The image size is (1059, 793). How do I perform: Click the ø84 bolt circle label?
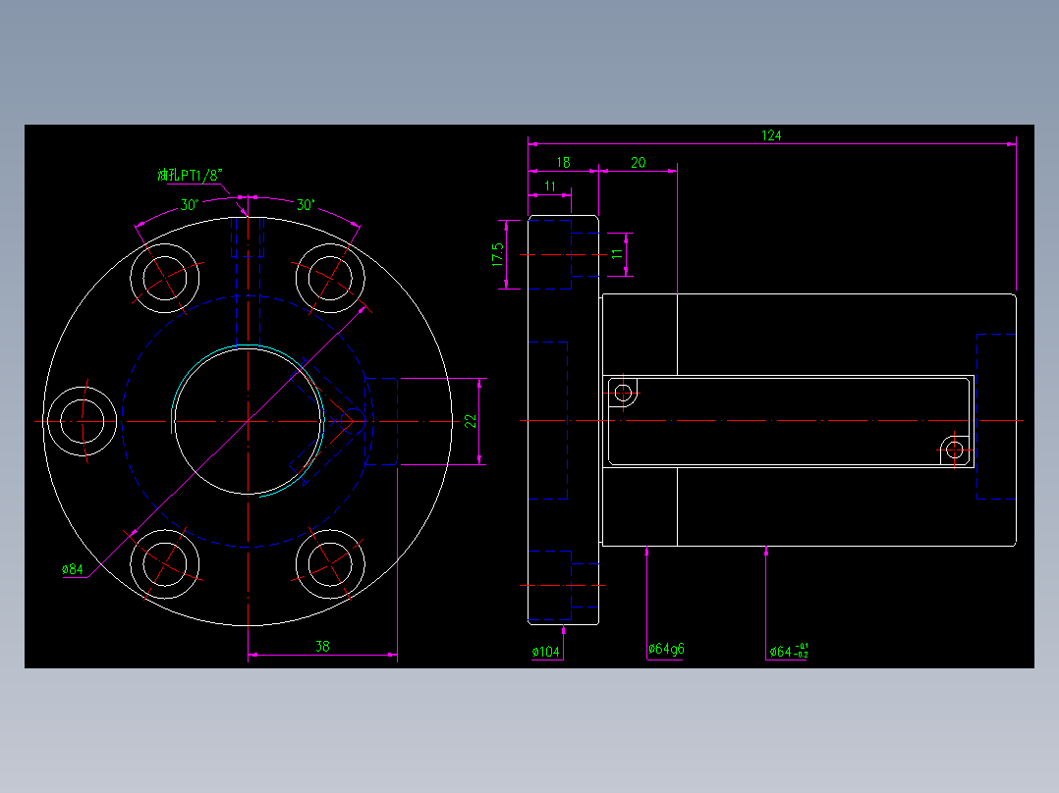click(x=73, y=569)
